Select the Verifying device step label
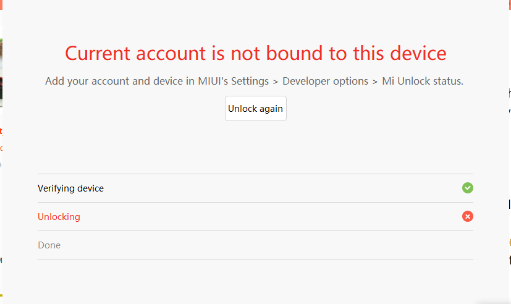 [70, 188]
